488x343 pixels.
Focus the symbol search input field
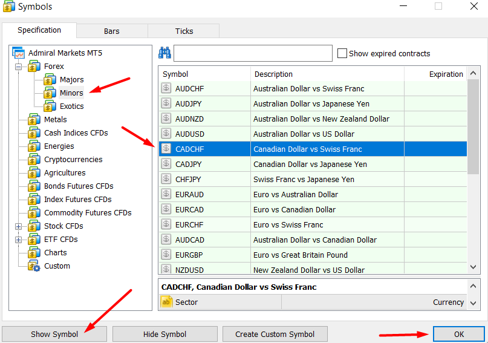point(253,53)
